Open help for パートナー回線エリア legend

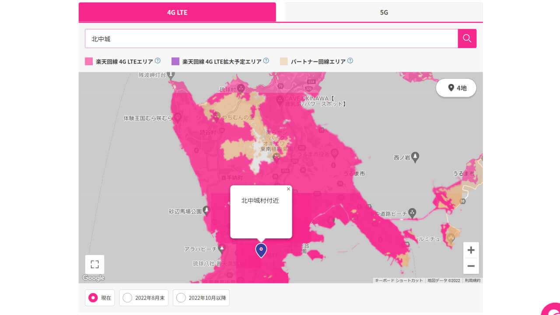tap(350, 61)
